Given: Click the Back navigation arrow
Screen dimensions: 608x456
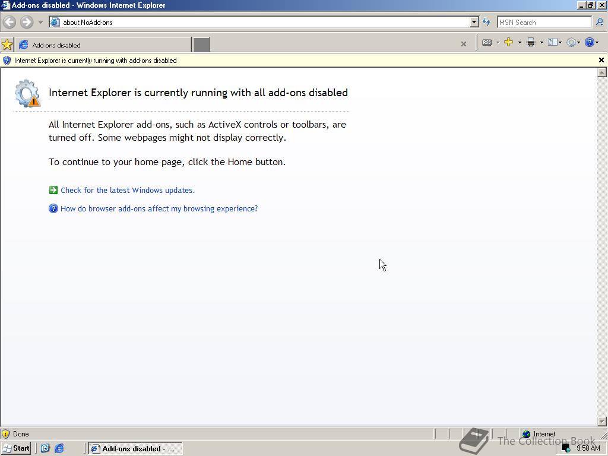Looking at the screenshot, I should click(9, 22).
